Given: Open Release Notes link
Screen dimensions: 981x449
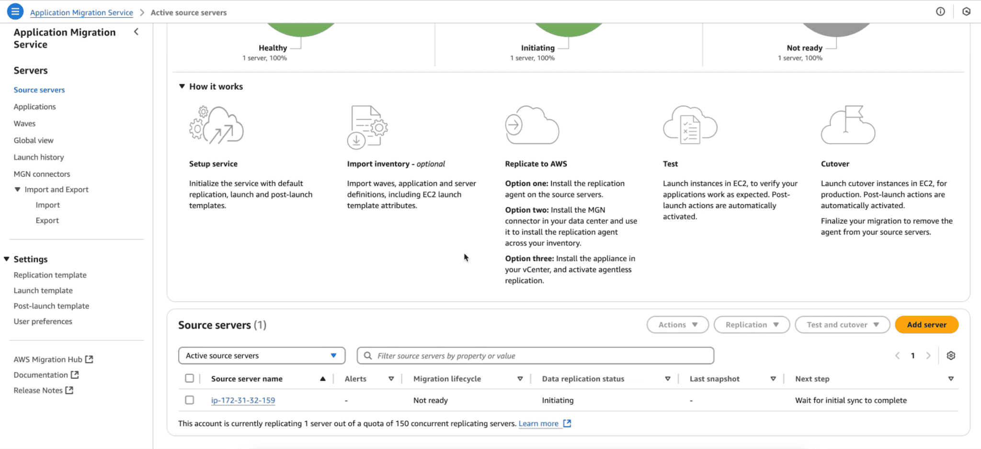Looking at the screenshot, I should (x=38, y=390).
